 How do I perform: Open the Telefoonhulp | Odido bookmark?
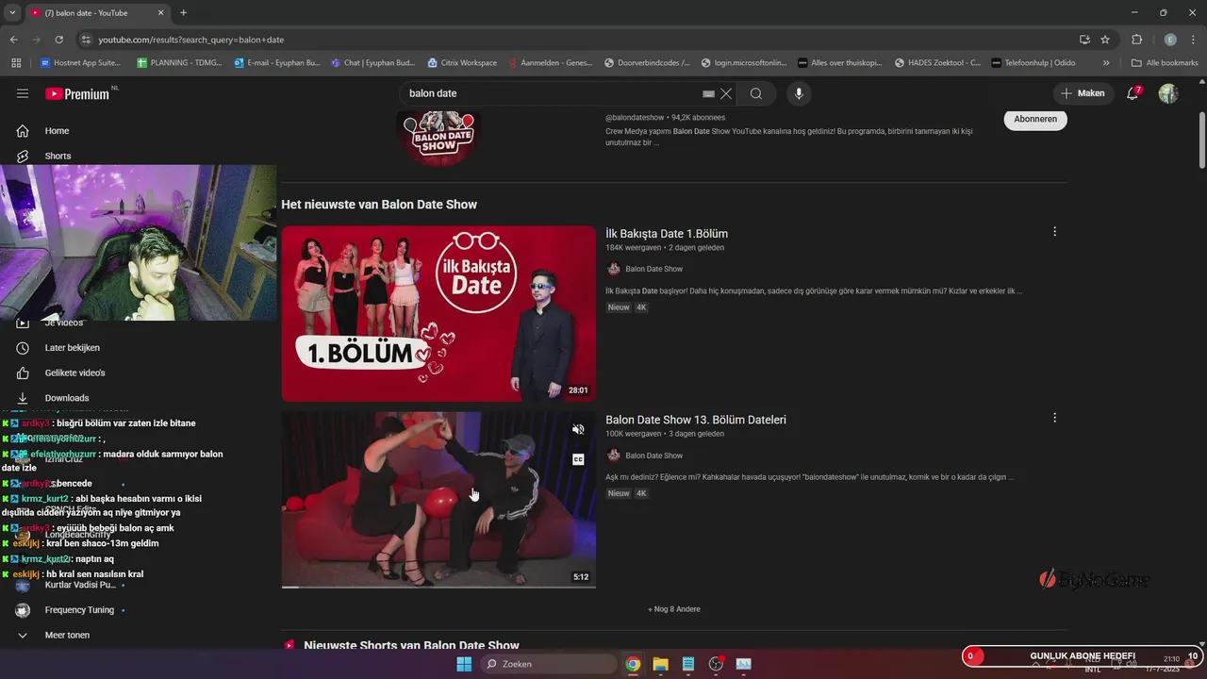1033,63
